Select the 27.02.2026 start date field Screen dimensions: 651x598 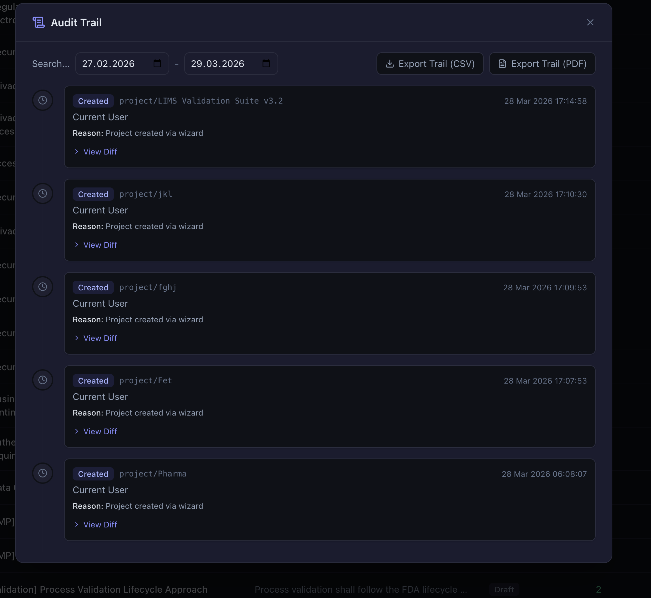pos(113,64)
